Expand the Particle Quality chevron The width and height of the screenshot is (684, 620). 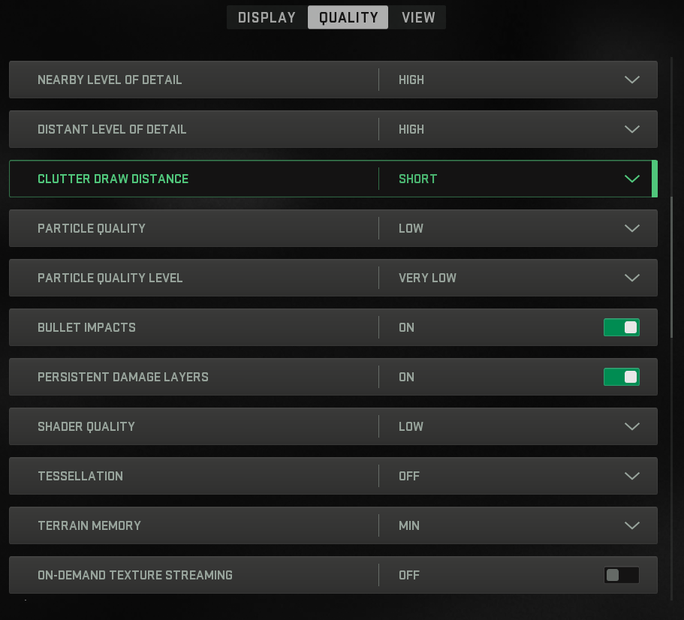631,228
